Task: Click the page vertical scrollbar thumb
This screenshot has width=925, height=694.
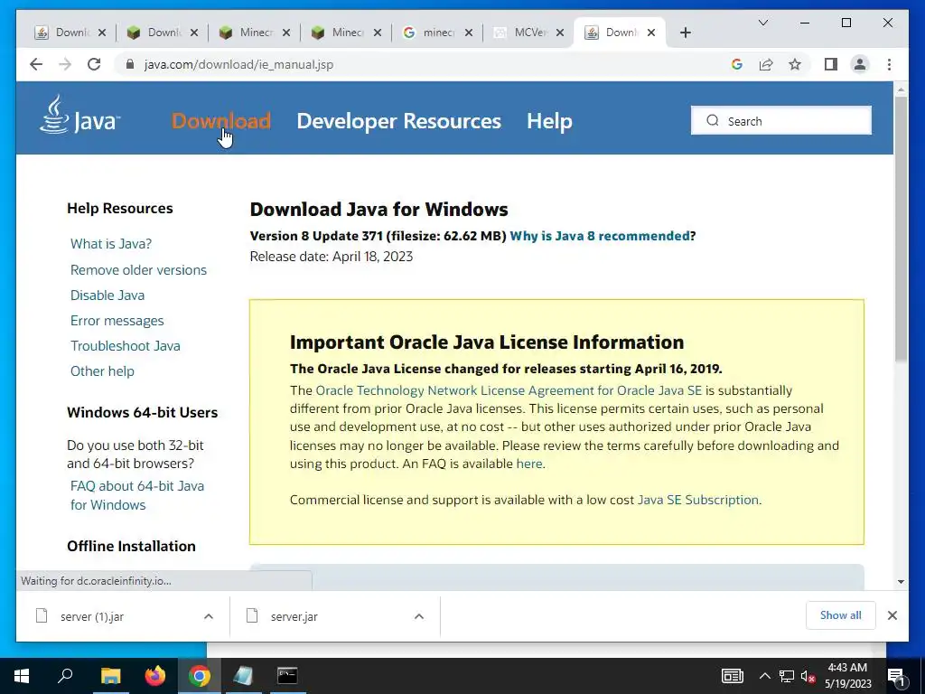Action: [x=901, y=229]
